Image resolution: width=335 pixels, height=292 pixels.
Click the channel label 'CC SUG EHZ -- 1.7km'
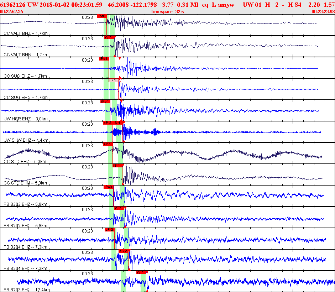tap(25, 76)
